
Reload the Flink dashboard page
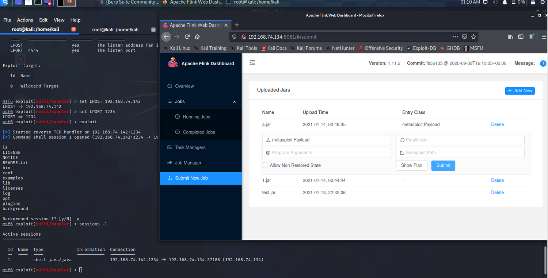pyautogui.click(x=187, y=36)
